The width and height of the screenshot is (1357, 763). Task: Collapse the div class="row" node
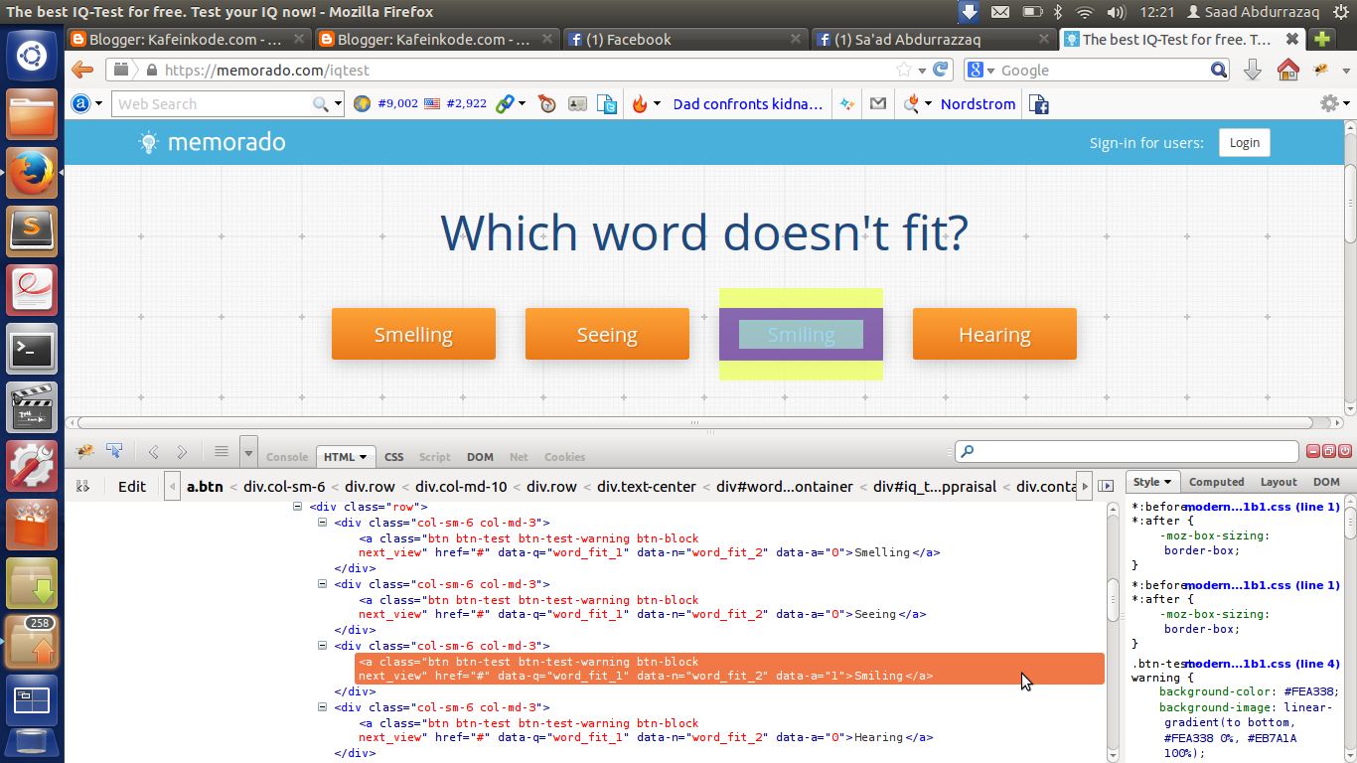point(298,507)
